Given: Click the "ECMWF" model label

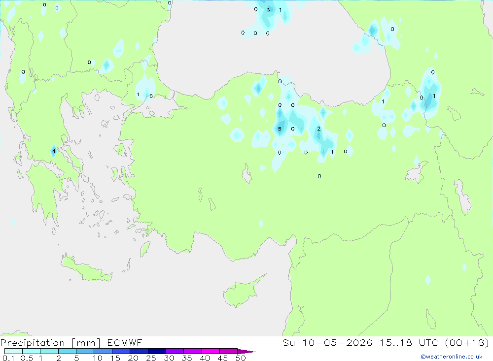Looking at the screenshot, I should 125,342.
